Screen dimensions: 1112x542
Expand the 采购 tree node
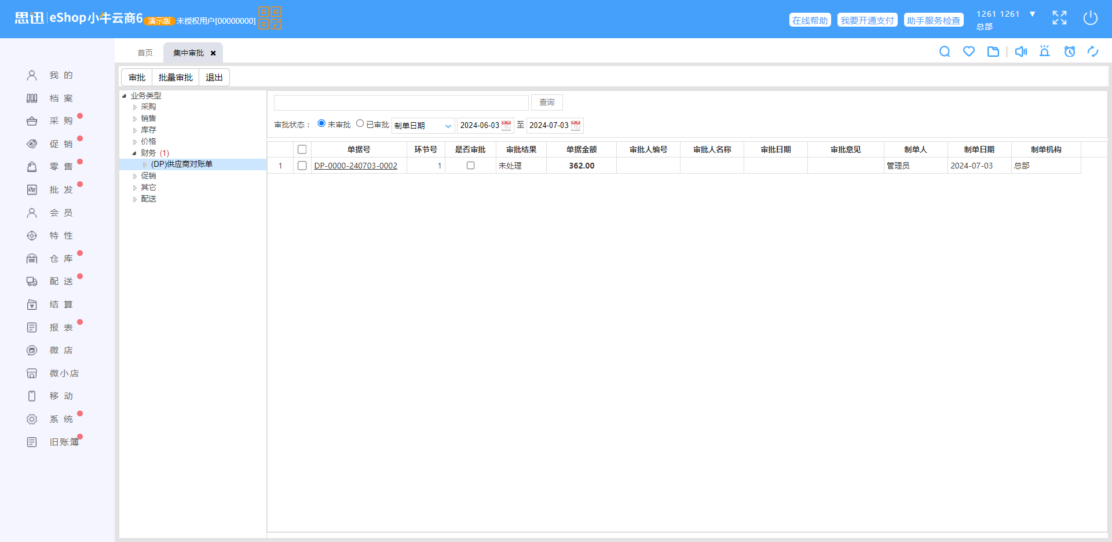[x=135, y=107]
